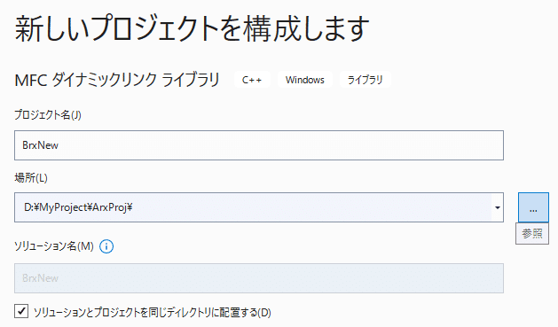Screen dimensions: 558x327
Task: Click the ソリューション名(M) label
Action: pyautogui.click(x=54, y=246)
